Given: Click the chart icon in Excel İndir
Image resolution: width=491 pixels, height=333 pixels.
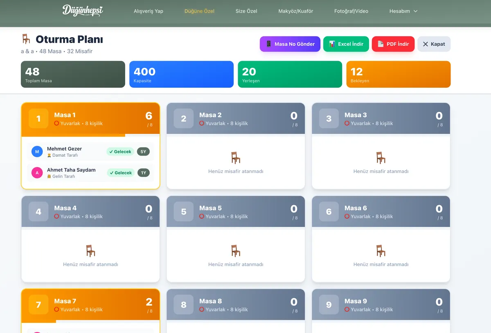Looking at the screenshot, I should pos(332,44).
